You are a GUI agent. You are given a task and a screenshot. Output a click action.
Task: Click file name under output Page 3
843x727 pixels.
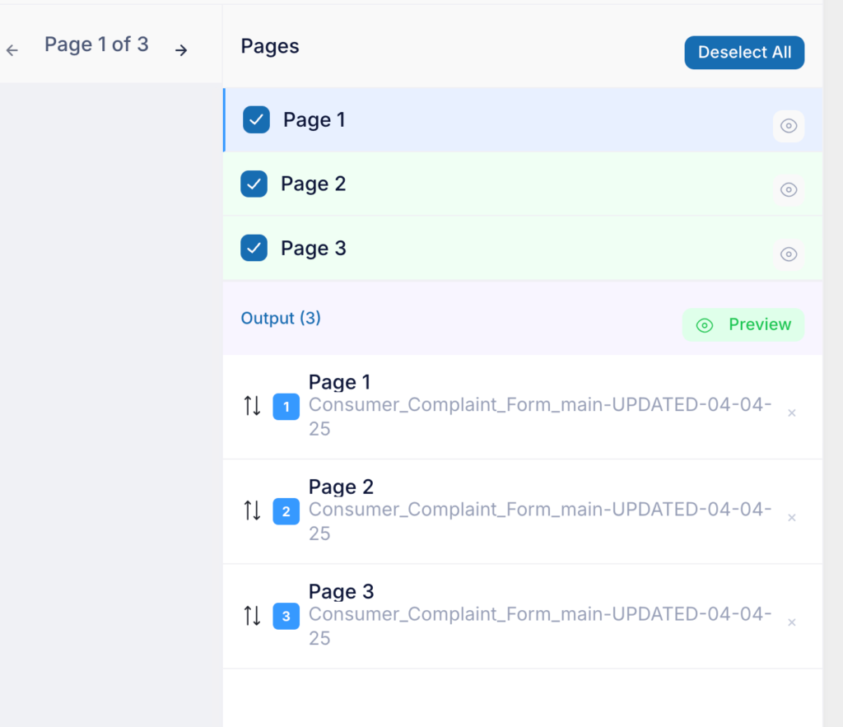(540, 627)
